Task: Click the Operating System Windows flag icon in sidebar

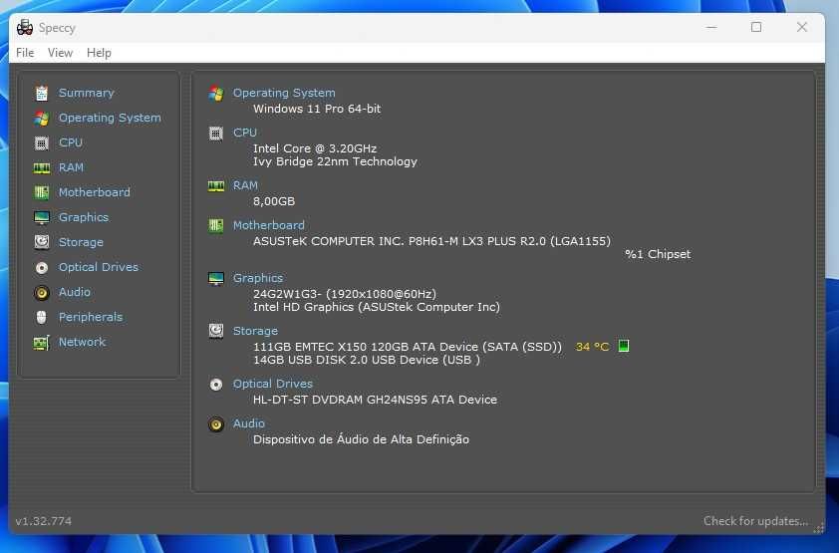Action: click(42, 119)
